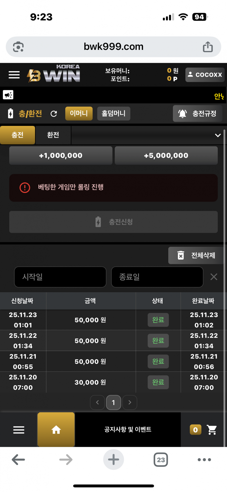Switch to the 환전 tab
227x492 pixels.
pos(53,135)
